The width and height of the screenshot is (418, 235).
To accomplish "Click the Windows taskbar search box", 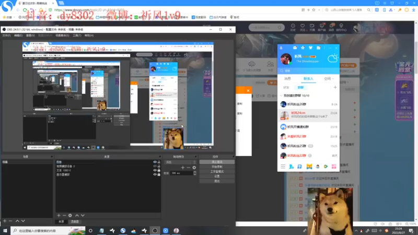I will coord(48,230).
